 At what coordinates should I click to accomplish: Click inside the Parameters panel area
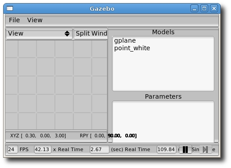[x=163, y=121]
